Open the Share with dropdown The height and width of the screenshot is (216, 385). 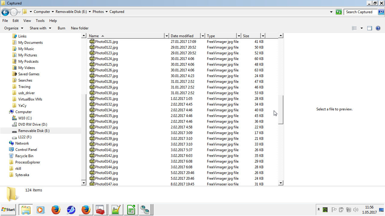click(40, 28)
